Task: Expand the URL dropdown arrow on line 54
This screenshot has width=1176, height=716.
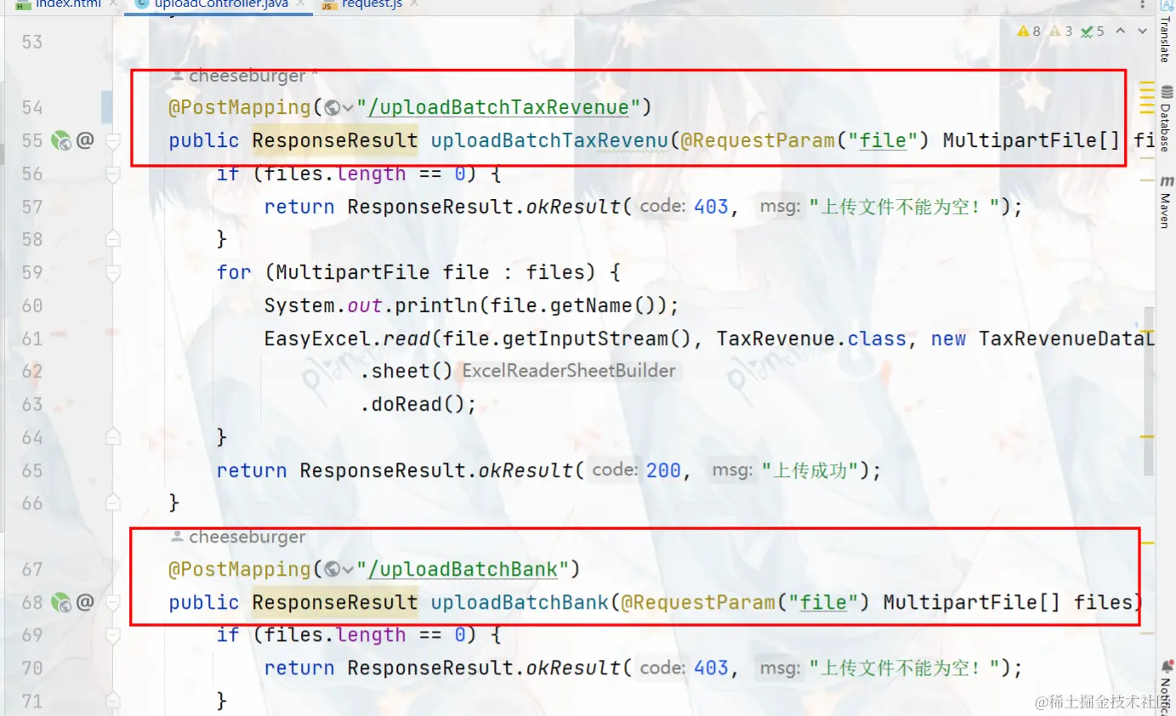Action: coord(348,109)
